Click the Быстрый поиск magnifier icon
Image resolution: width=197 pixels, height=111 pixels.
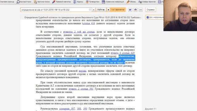coord(18,2)
